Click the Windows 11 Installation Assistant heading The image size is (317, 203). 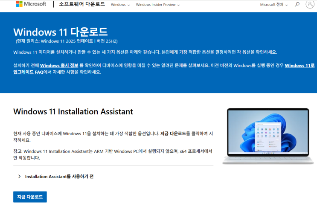73,111
